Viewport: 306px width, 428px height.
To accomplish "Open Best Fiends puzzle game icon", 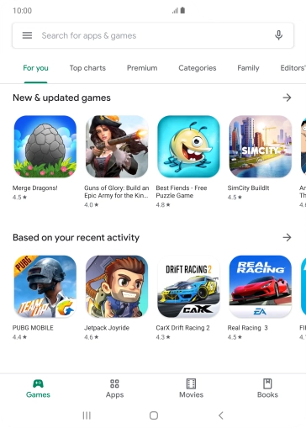I will point(188,146).
